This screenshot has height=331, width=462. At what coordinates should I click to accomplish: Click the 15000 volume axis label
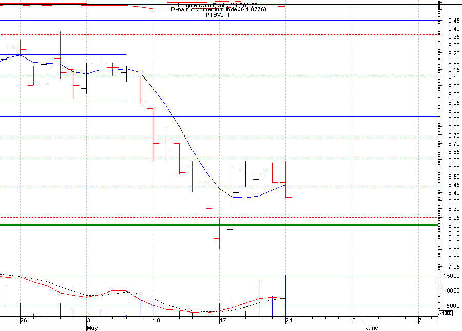[452, 276]
